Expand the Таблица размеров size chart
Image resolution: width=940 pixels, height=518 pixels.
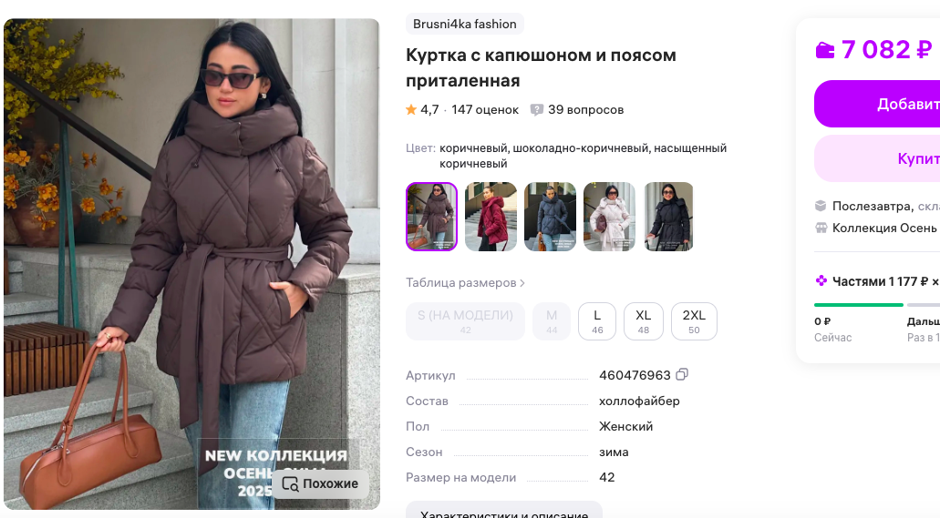(x=465, y=282)
